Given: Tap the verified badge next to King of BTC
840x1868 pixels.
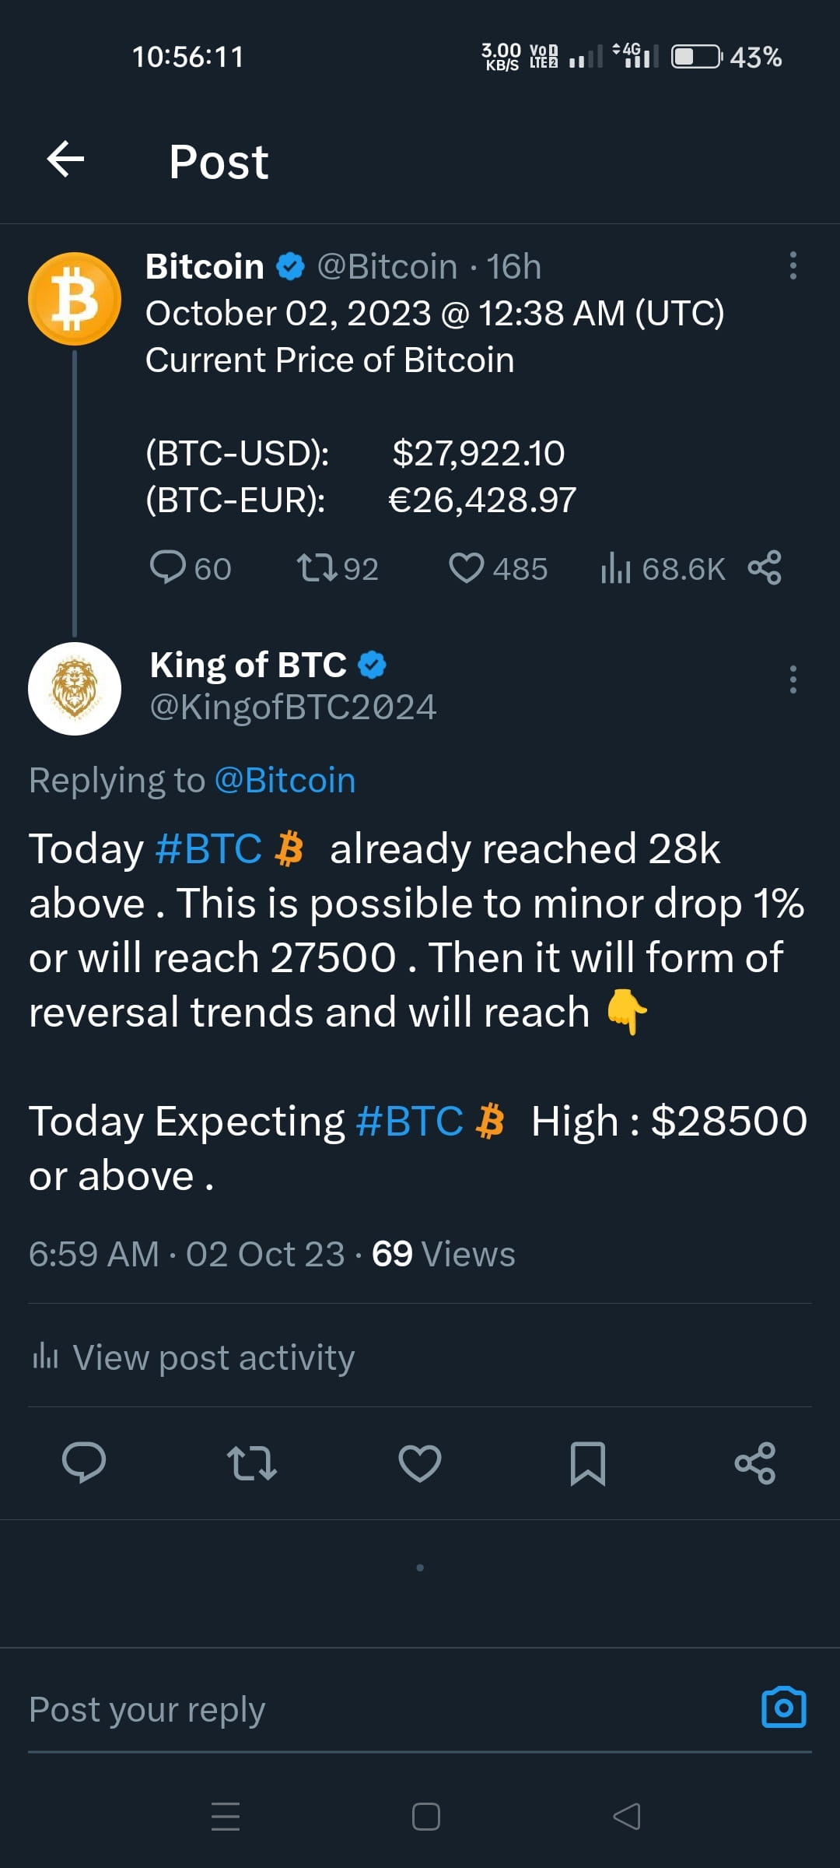Looking at the screenshot, I should (x=373, y=665).
